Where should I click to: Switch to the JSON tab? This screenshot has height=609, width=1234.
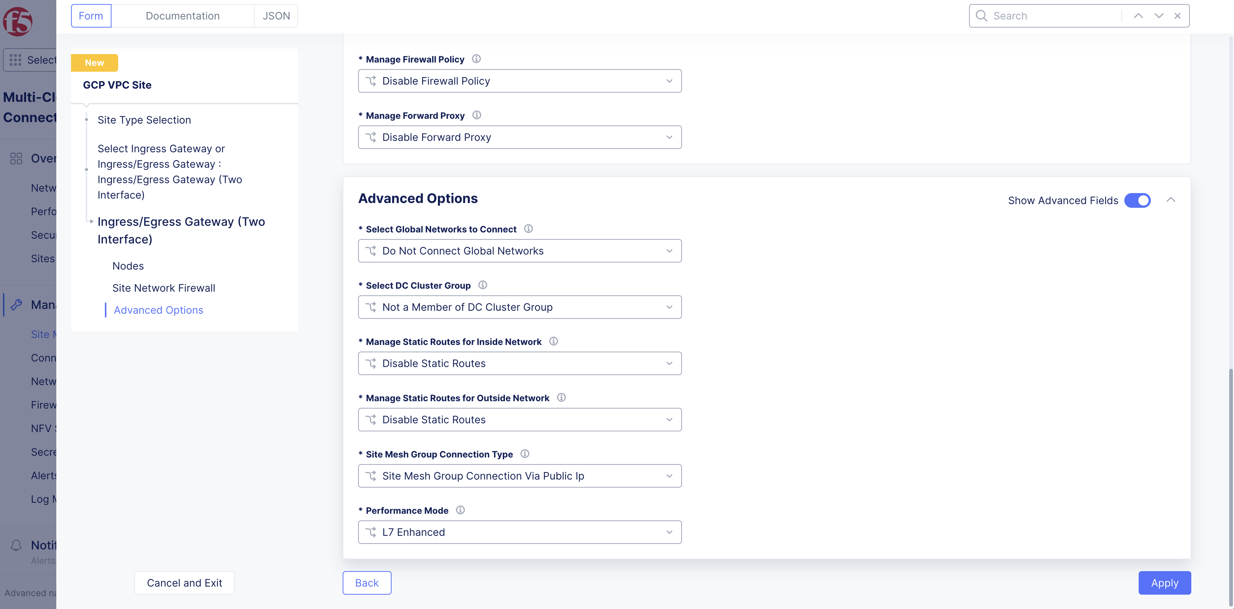(x=276, y=15)
